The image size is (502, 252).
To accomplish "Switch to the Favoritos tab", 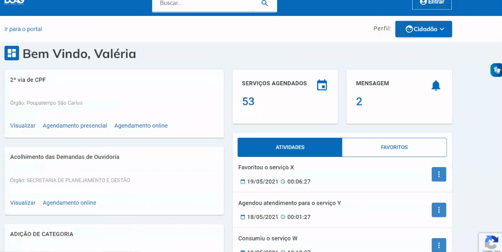I will (x=394, y=147).
